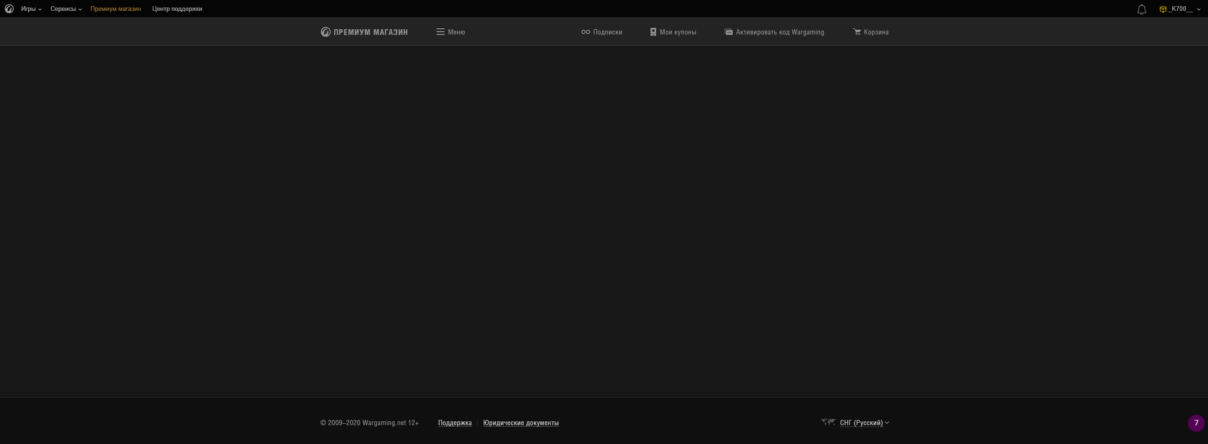Open the Премиум магазин top link
This screenshot has width=1208, height=444.
pos(116,9)
